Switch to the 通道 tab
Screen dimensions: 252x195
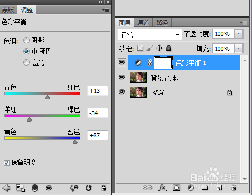coord(143,23)
